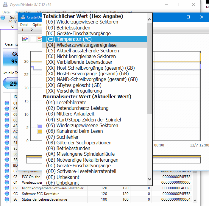Select [XX] Verschleißregulierung option
Image resolution: width=209 pixels, height=206 pixels.
pyautogui.click(x=95, y=91)
